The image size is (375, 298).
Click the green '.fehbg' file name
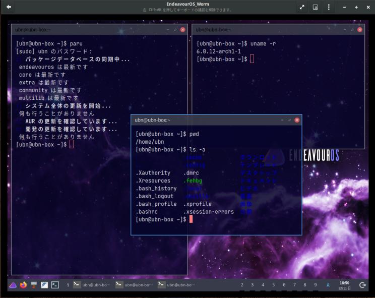[x=193, y=181]
